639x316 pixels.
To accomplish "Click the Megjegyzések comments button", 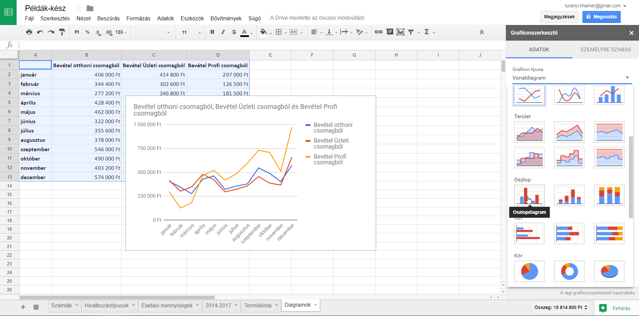I will [x=559, y=17].
